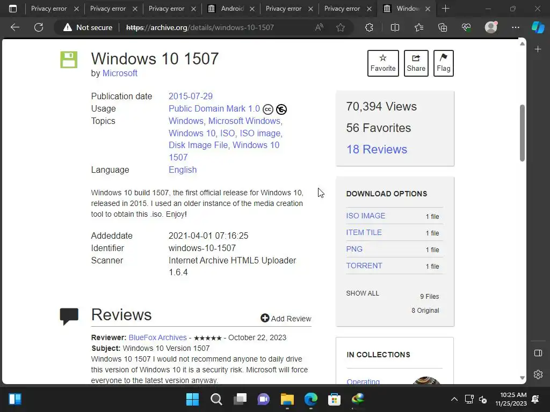Image resolution: width=550 pixels, height=412 pixels.
Task: Click Add Review
Action: pos(286,319)
